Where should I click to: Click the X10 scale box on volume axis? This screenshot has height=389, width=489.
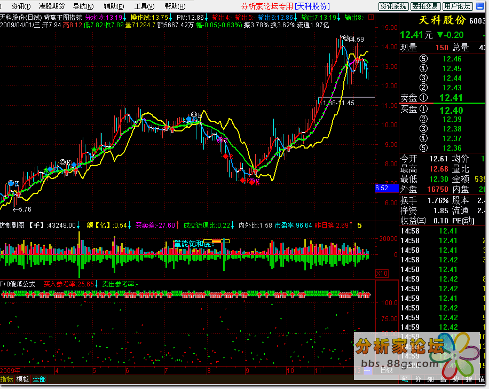coord(382,274)
